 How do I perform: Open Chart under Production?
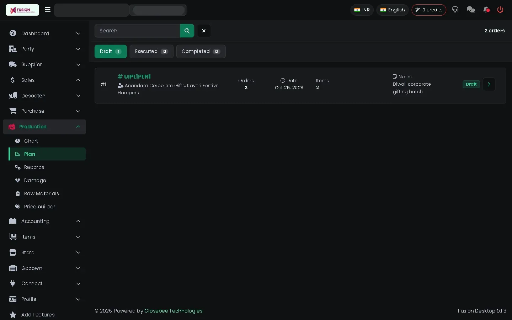47,141
